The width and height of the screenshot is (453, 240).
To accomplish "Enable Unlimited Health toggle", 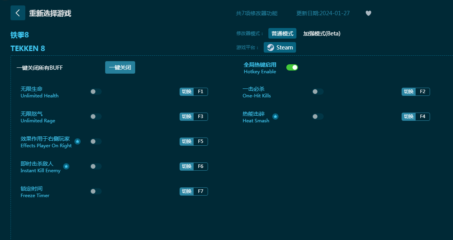I will [96, 92].
